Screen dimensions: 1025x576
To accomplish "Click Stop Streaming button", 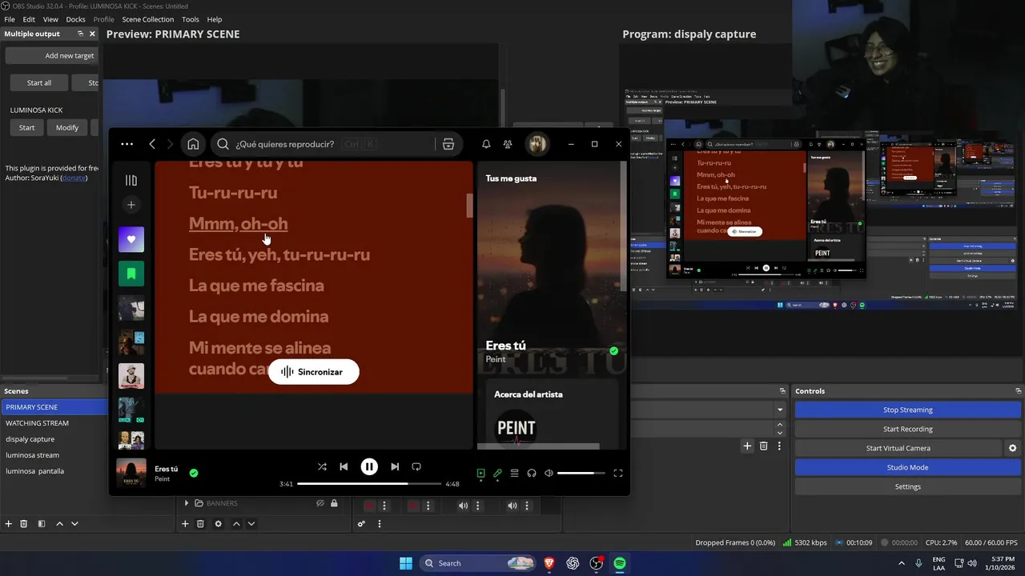I will 908,410.
